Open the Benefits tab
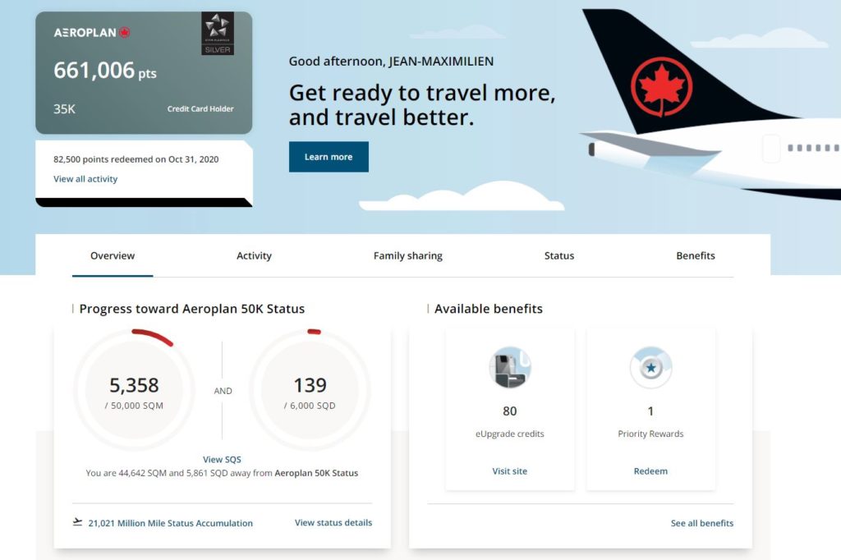 coord(695,255)
